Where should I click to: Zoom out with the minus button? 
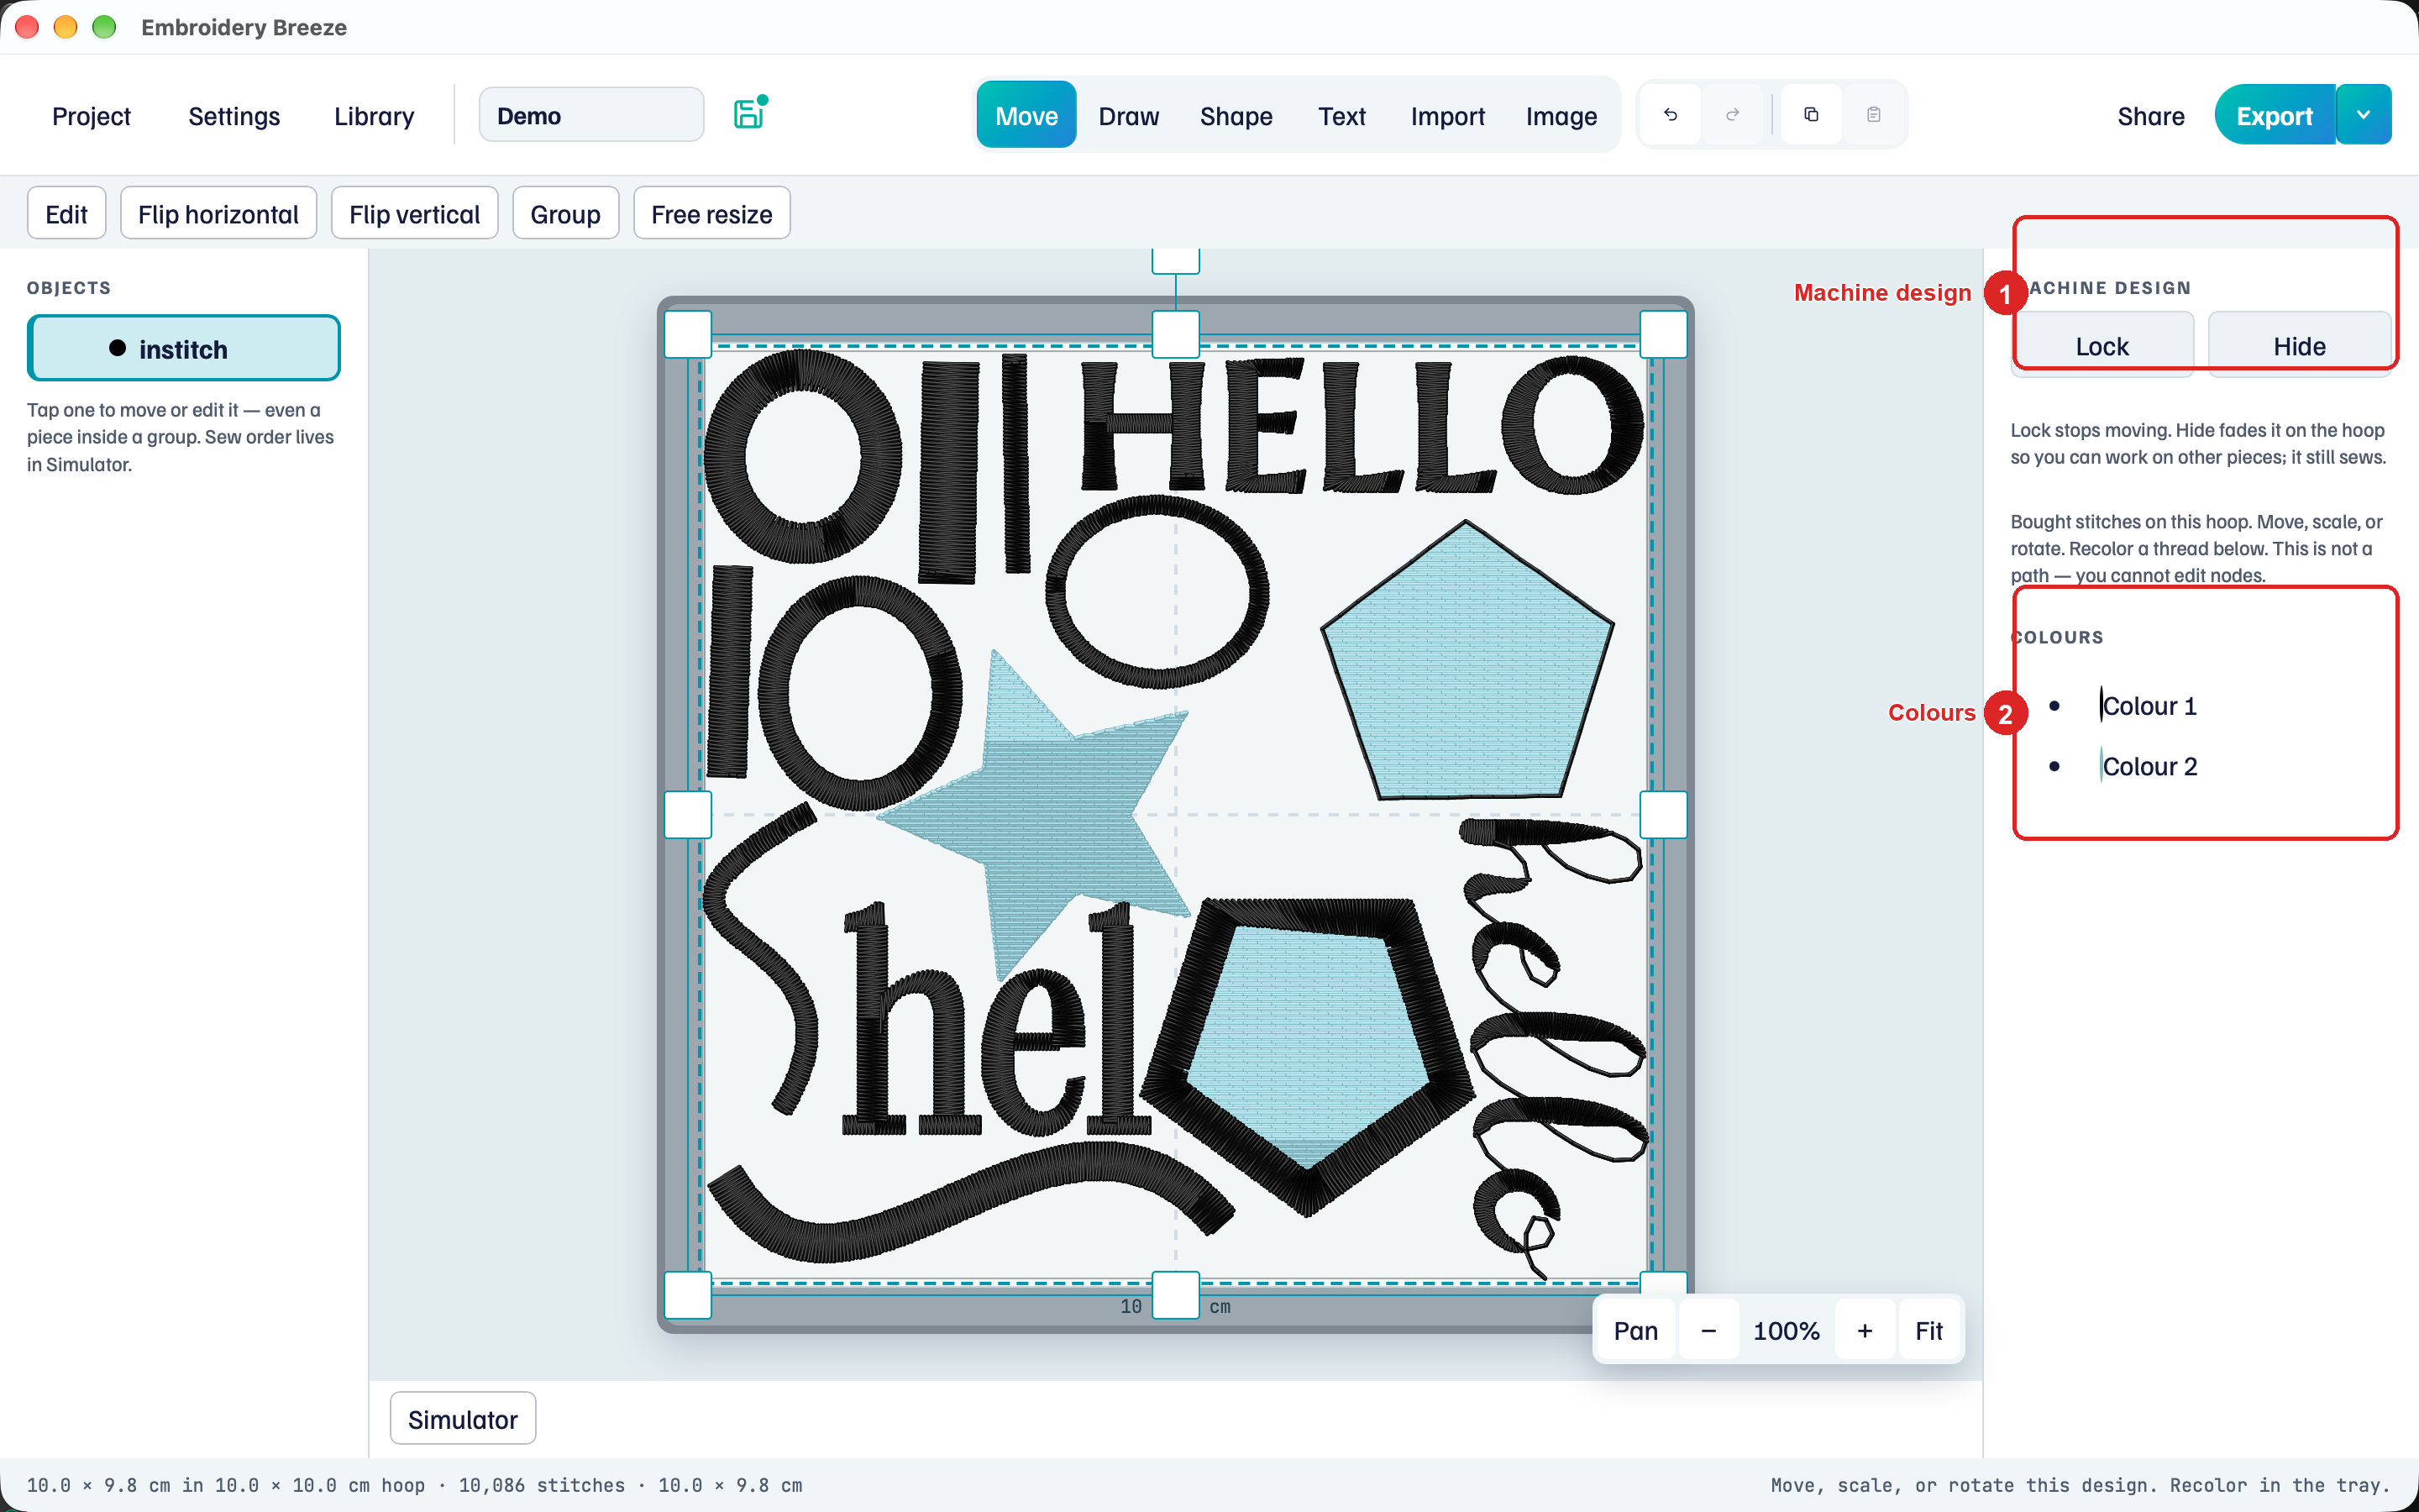pos(1708,1331)
